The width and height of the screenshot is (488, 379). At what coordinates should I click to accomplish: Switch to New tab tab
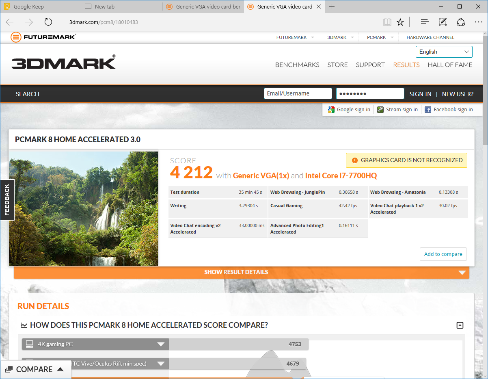point(122,6)
